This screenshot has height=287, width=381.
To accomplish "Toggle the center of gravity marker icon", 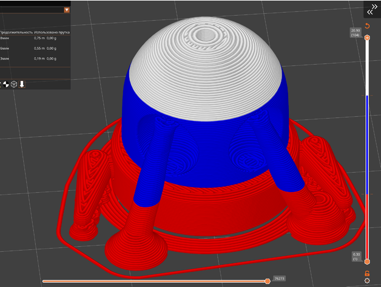I will [x=6, y=84].
